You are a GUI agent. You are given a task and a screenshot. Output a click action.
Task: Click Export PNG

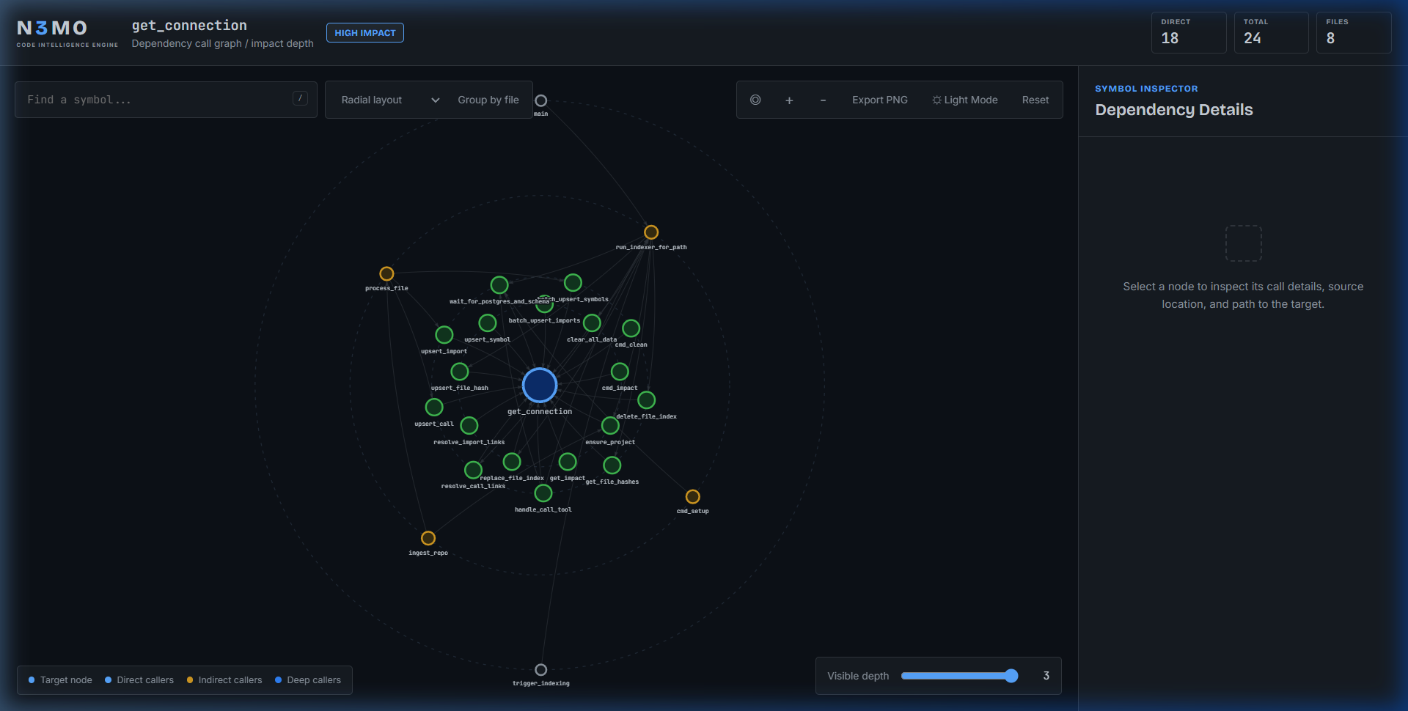pos(880,100)
